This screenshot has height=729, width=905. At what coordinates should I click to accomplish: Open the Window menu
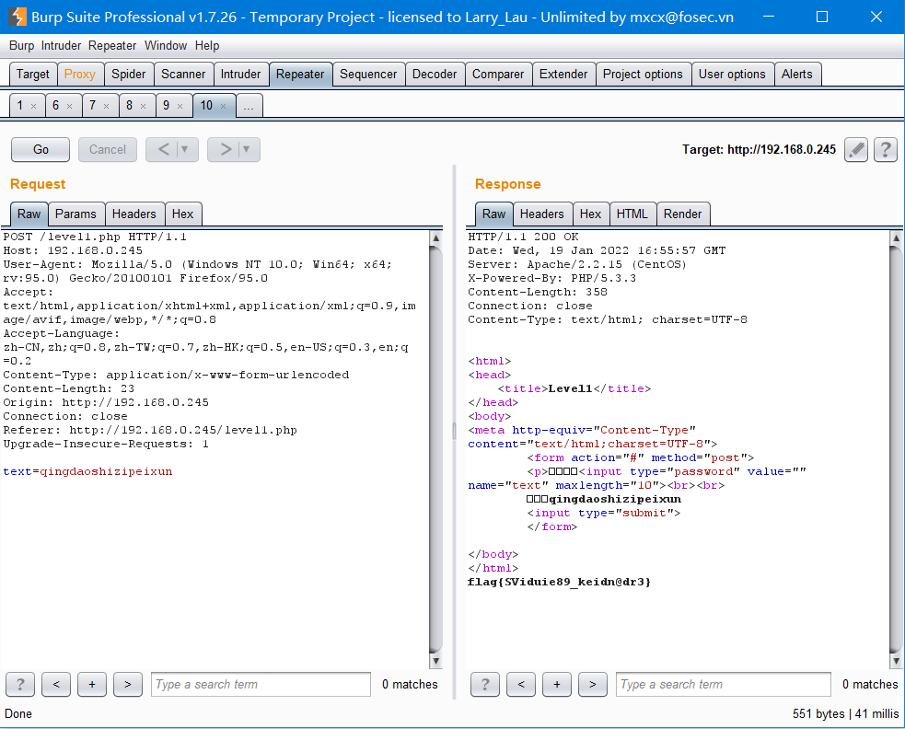coord(166,45)
